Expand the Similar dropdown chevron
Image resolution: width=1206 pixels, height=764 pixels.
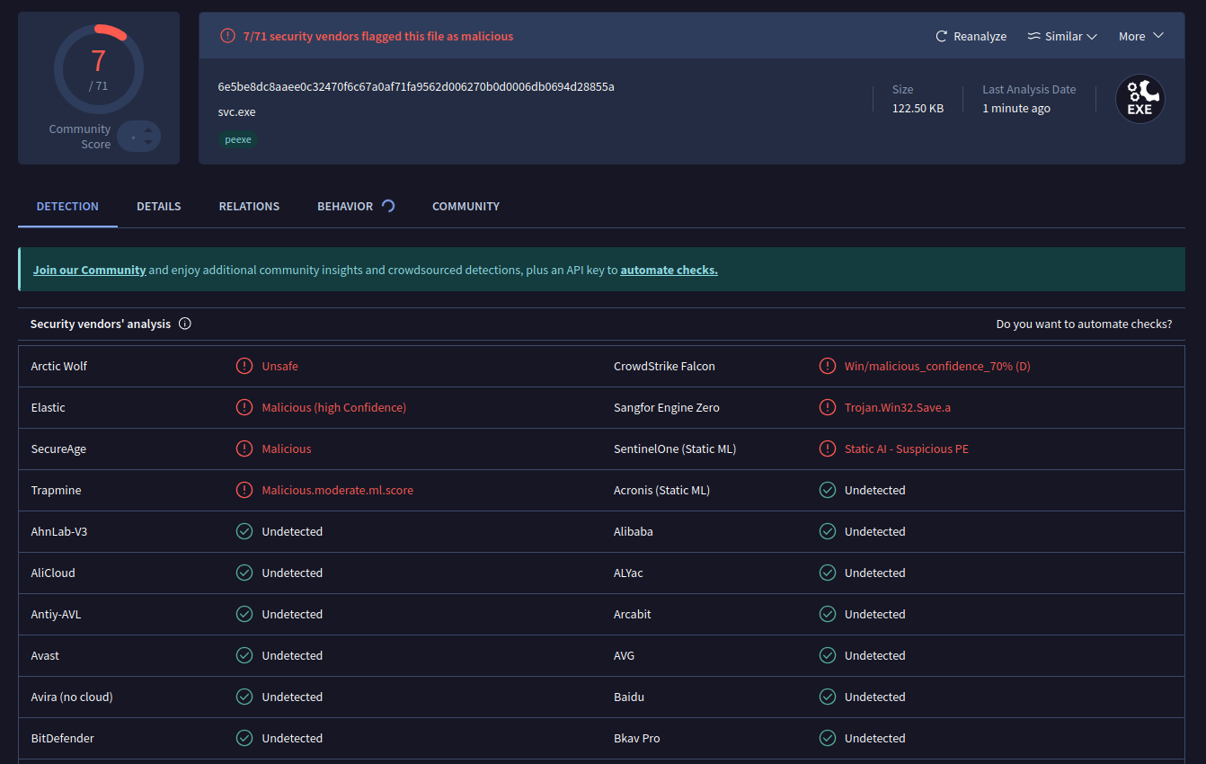point(1092,37)
